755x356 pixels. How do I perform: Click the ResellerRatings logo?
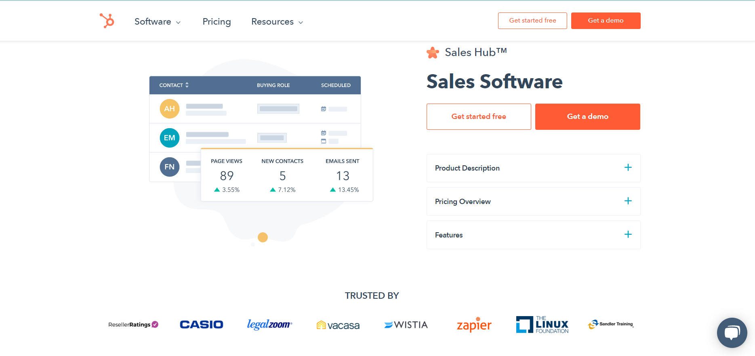point(133,325)
